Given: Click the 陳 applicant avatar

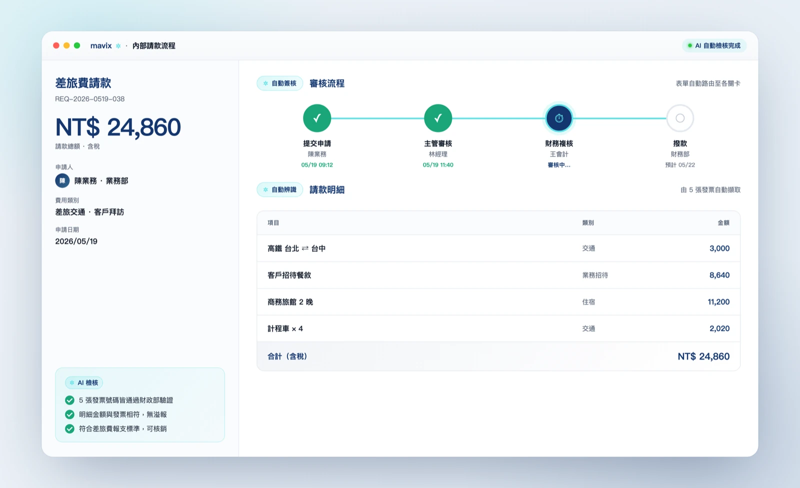Looking at the screenshot, I should [62, 180].
